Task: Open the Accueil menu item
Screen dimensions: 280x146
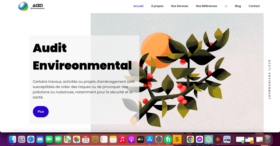Action: pos(138,6)
